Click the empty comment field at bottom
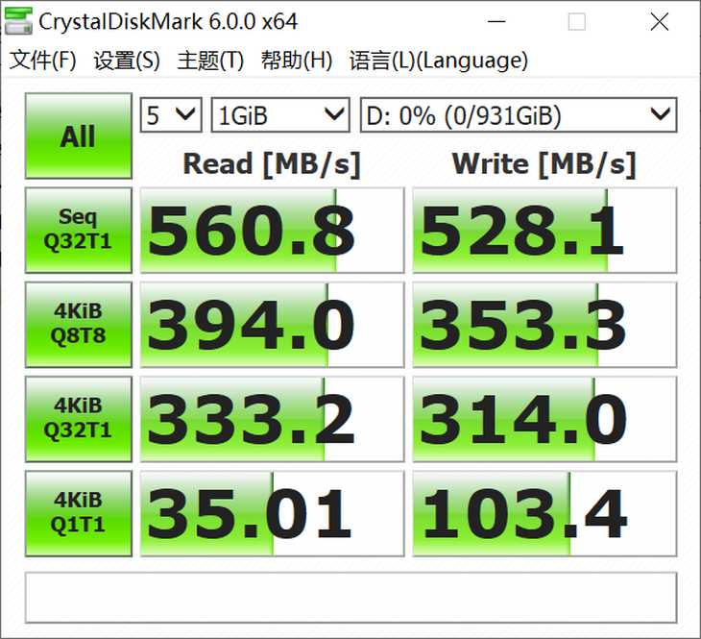 pyautogui.click(x=350, y=598)
